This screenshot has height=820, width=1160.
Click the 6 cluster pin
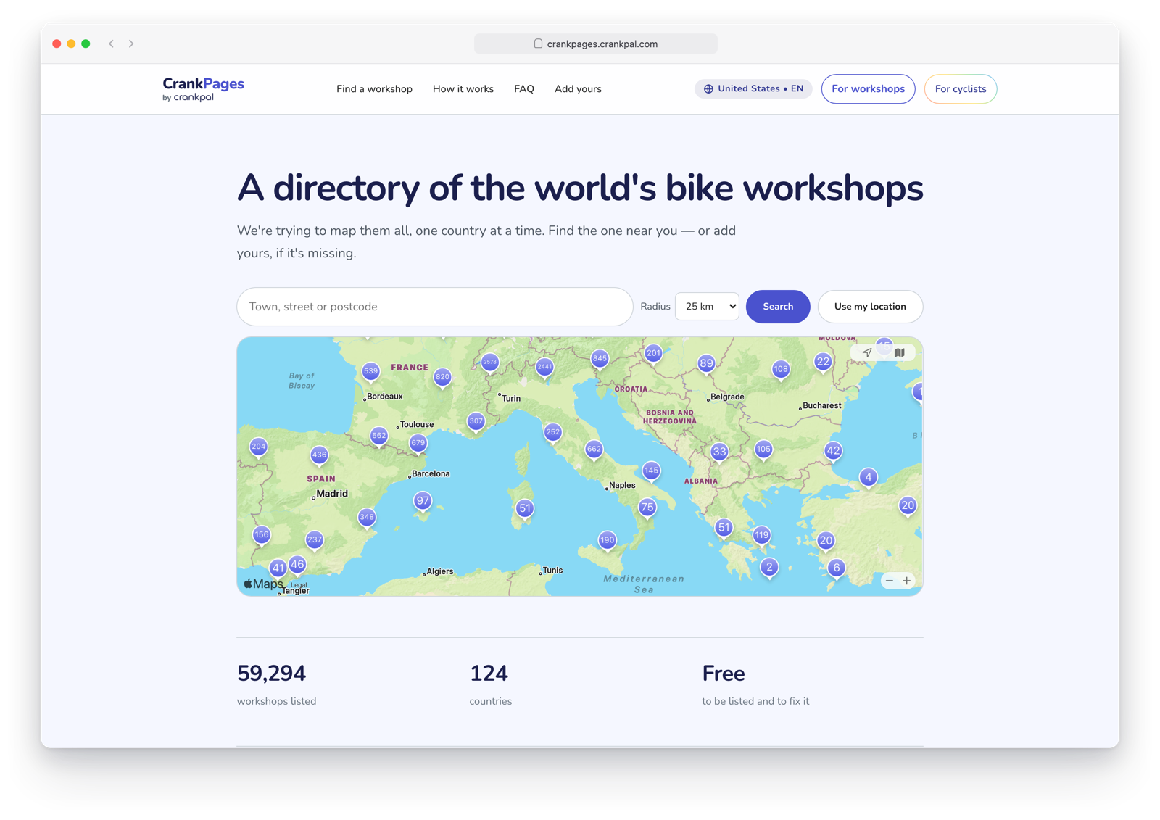click(836, 568)
